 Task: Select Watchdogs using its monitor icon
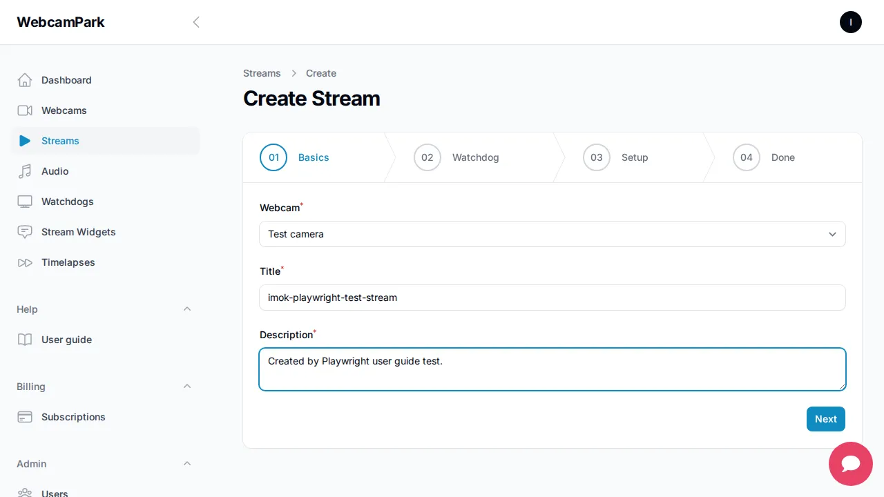pos(25,202)
